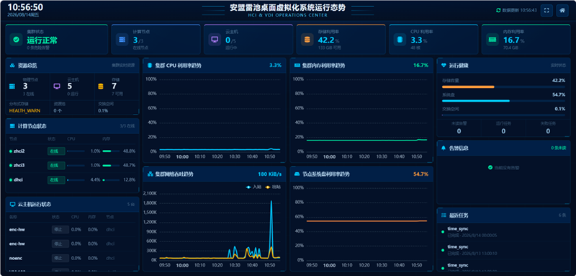Click the alarm bell icon
Image resolution: width=576 pixels, height=276 pixels.
pos(444,148)
